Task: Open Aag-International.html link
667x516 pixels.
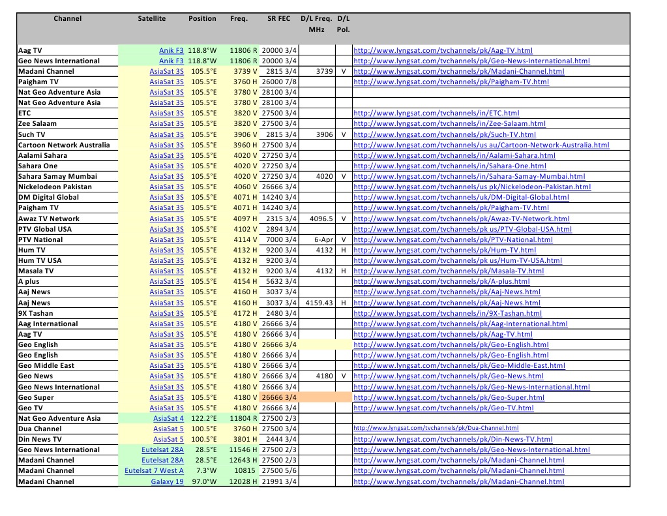Action: [460, 324]
